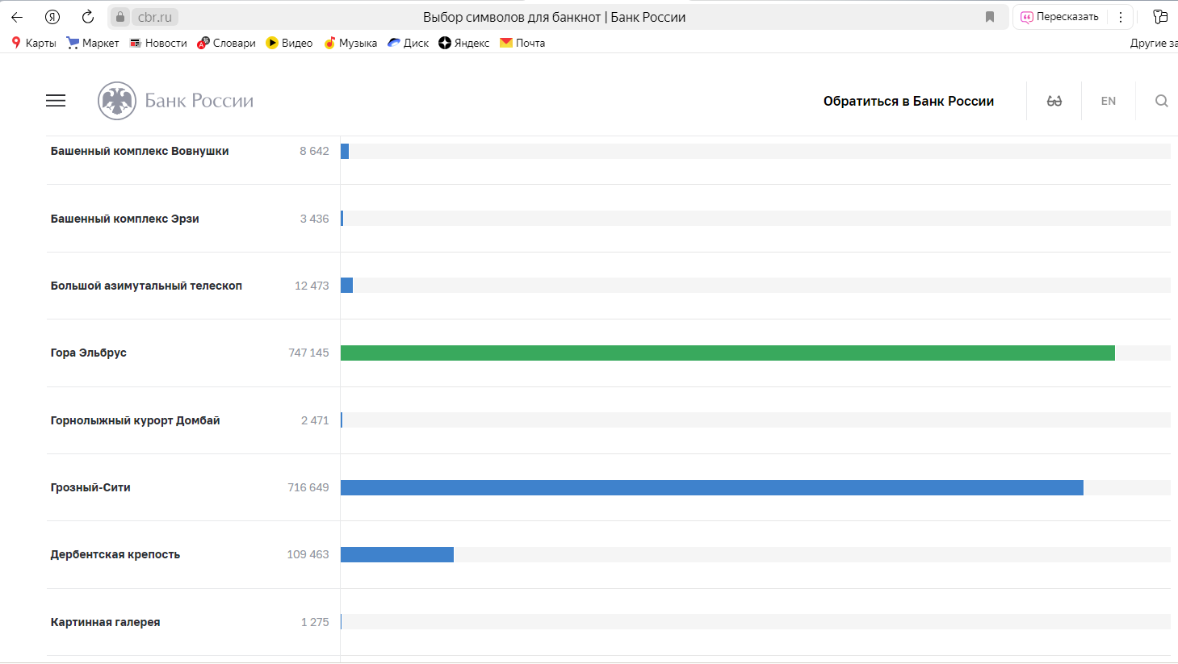Viewport: 1178px width, 664px height.
Task: Bookmark this page
Action: click(x=990, y=17)
